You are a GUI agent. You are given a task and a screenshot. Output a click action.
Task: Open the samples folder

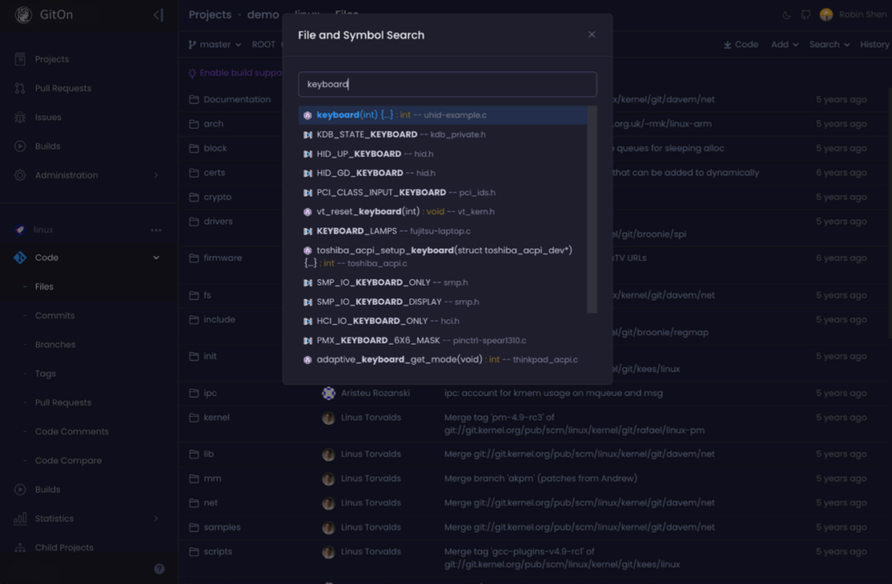(222, 527)
